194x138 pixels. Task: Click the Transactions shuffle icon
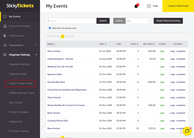click(x=5, y=45)
